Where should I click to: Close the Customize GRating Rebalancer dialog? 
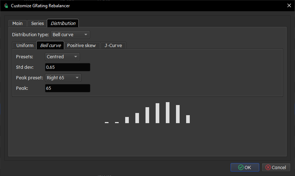click(289, 5)
